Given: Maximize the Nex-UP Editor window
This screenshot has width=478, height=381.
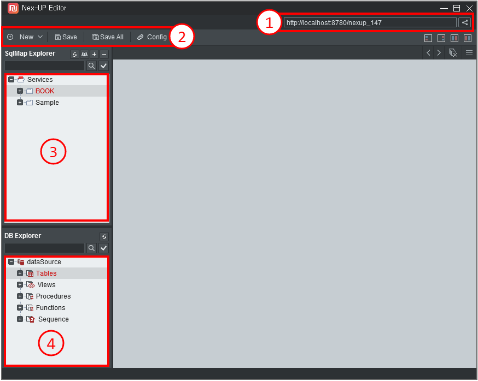Looking at the screenshot, I should pyautogui.click(x=456, y=8).
